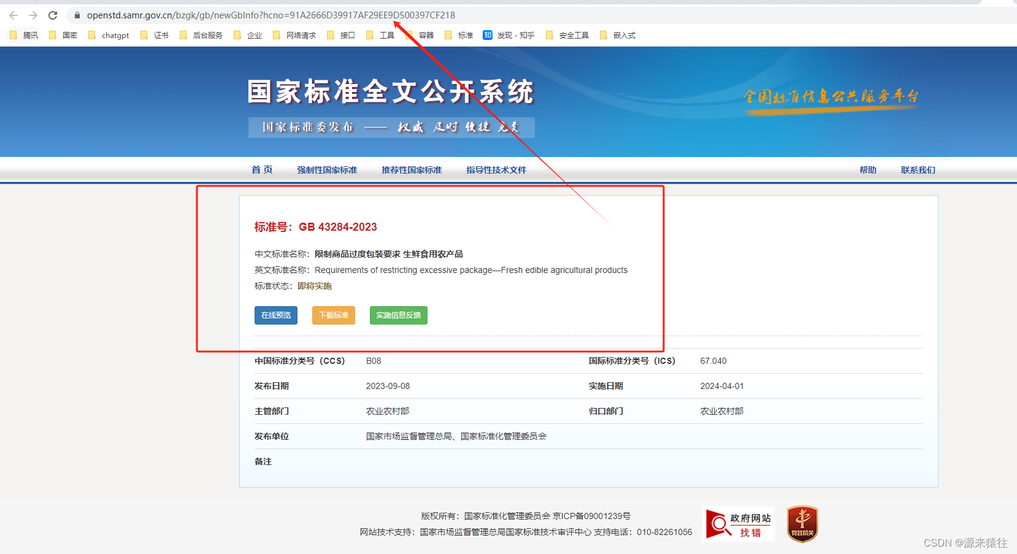This screenshot has width=1017, height=554.
Task: Click the 政府网站找错 badge in the footer
Action: (738, 523)
